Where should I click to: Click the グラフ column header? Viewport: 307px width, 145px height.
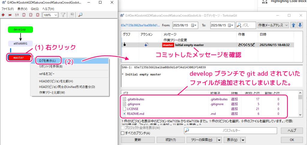(126, 34)
